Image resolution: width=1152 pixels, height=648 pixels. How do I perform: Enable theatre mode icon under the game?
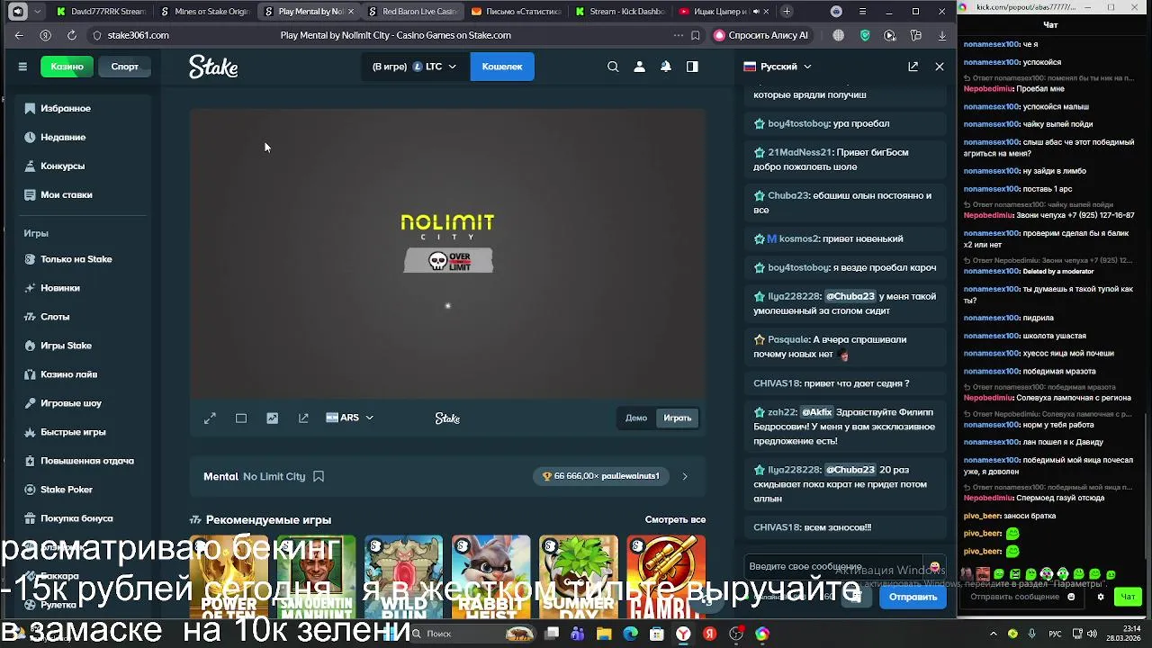pyautogui.click(x=241, y=418)
